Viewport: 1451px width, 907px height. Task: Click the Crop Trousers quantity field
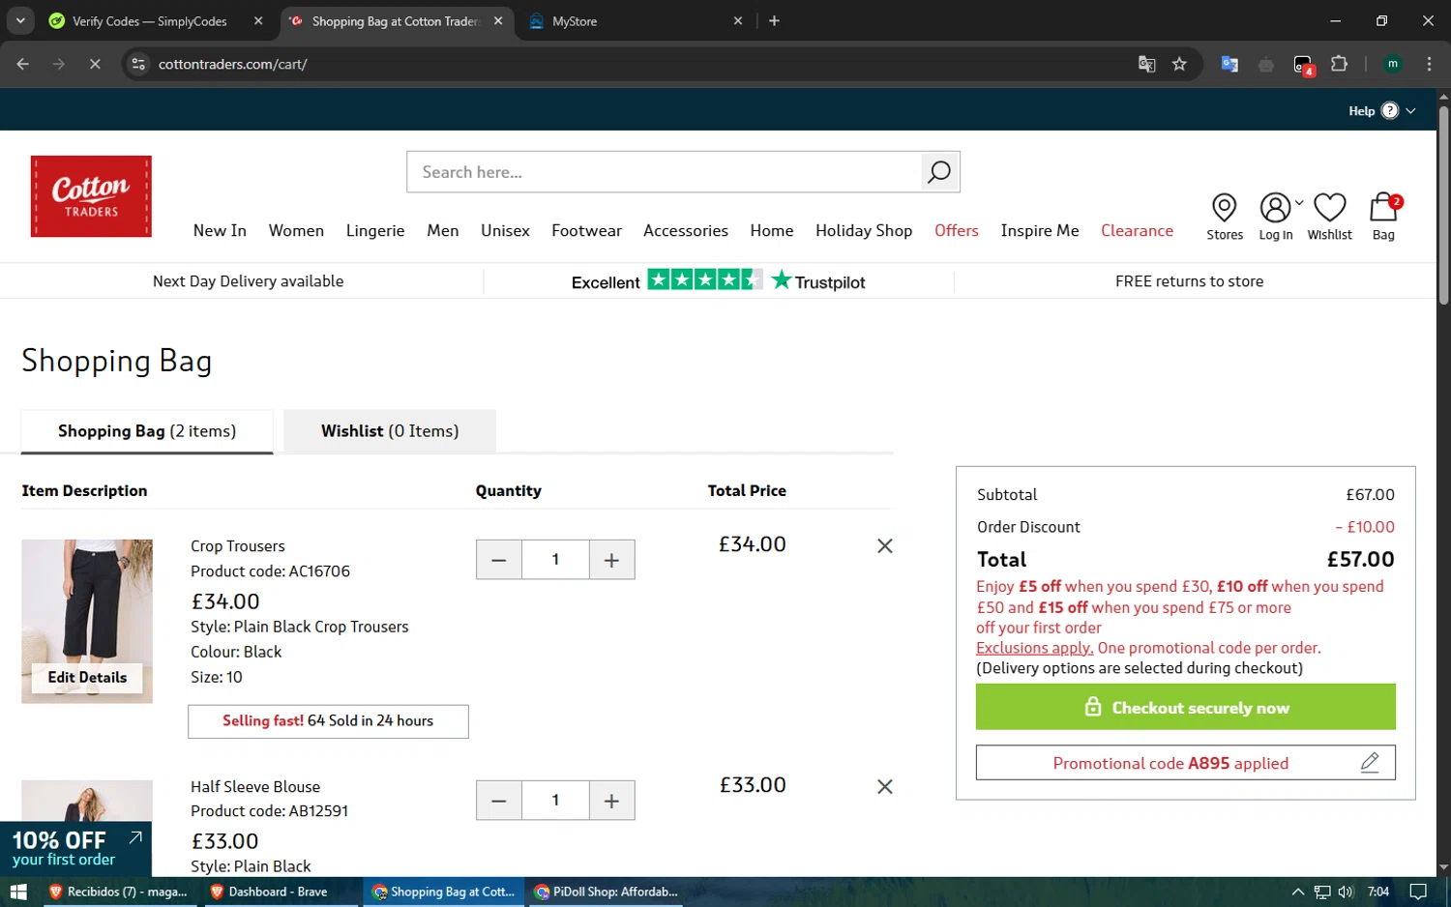[x=555, y=560]
